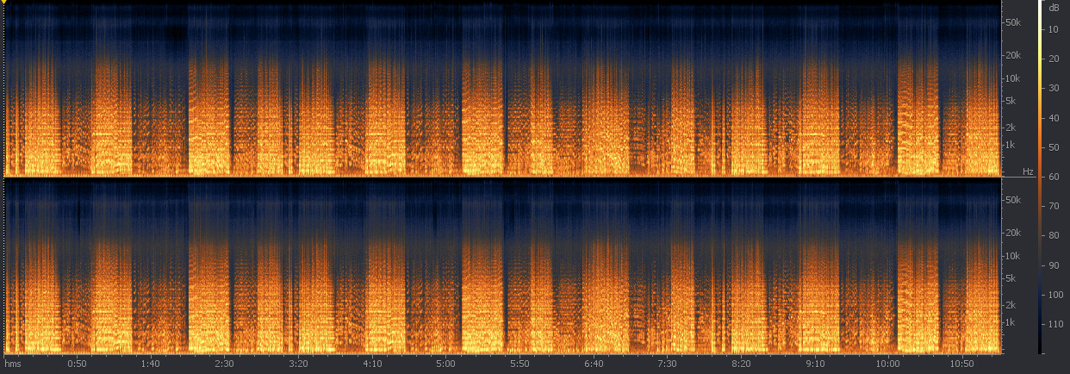Click the 5:50 mark on time ruler
Viewport: 1070px width, 374px height.
[x=519, y=364]
